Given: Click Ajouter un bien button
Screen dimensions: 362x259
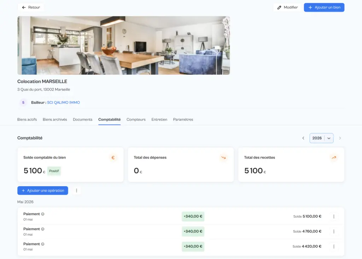Looking at the screenshot, I should [324, 7].
